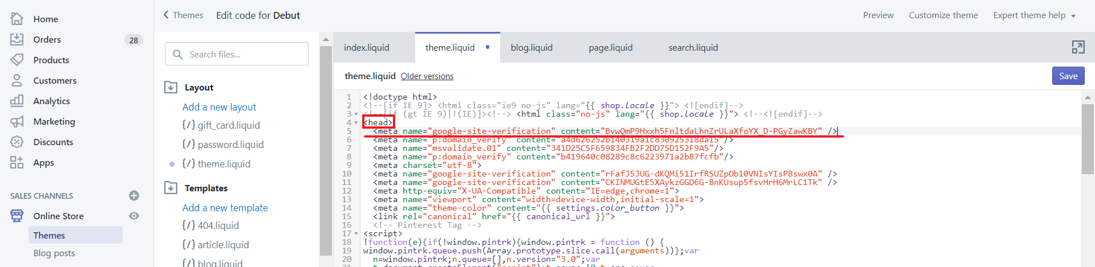Viewport: 1095px width, 267px height.
Task: Click Add a new layout
Action: [219, 107]
